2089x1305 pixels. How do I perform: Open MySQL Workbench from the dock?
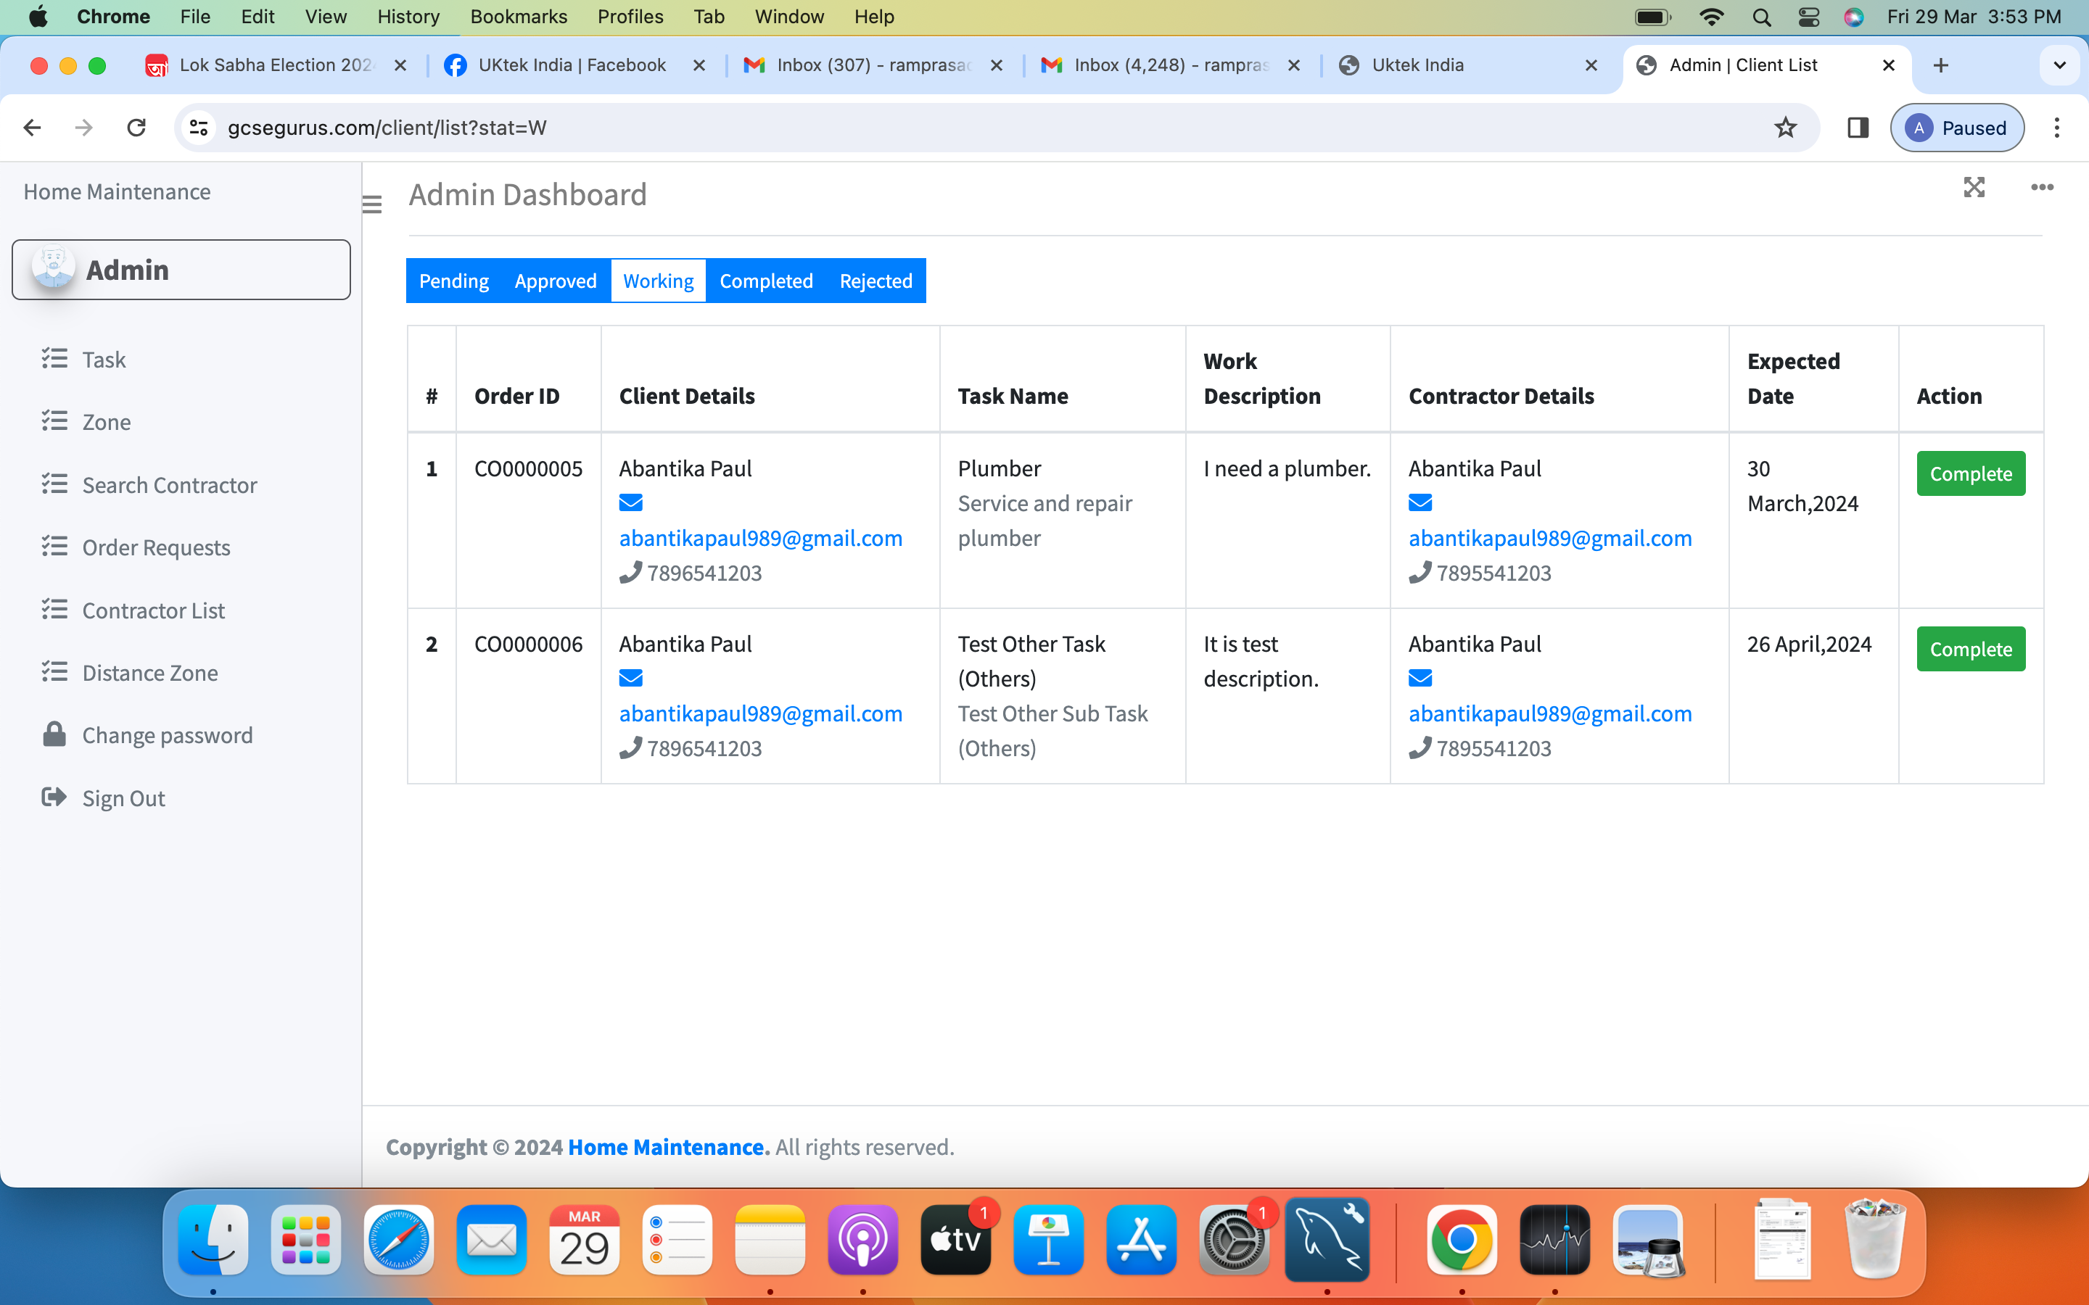[1326, 1240]
